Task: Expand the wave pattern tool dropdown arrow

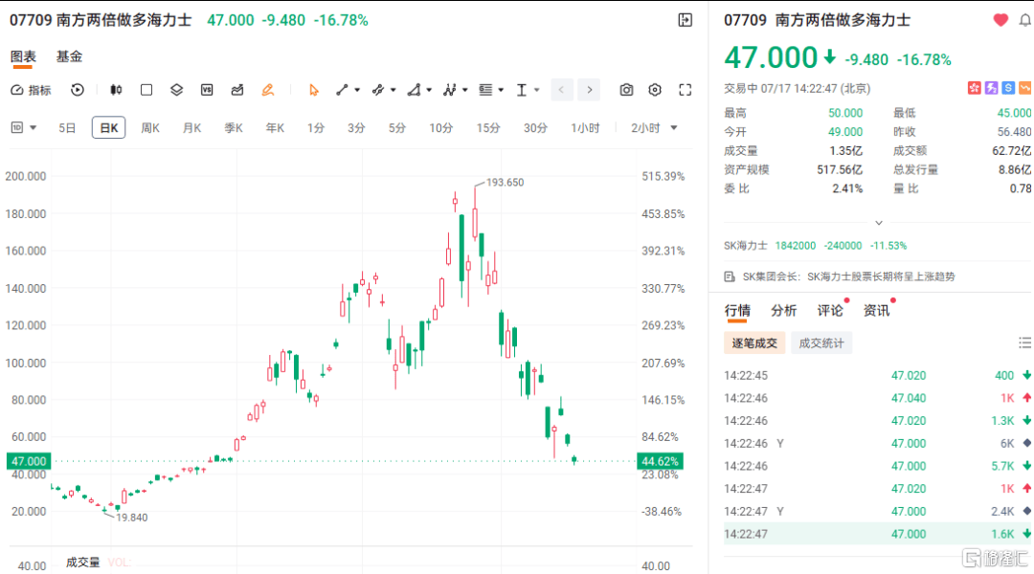Action: click(465, 90)
